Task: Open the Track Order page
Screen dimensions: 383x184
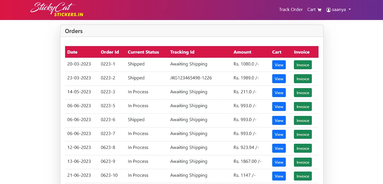Action: (291, 10)
